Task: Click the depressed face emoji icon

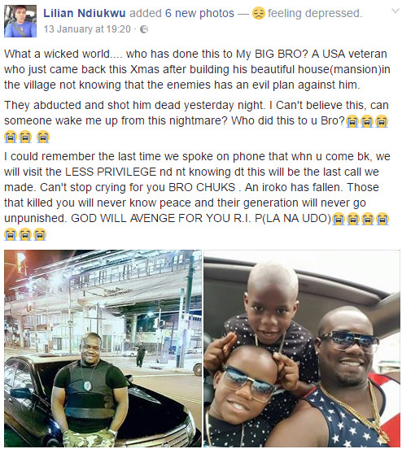Action: pyautogui.click(x=259, y=14)
